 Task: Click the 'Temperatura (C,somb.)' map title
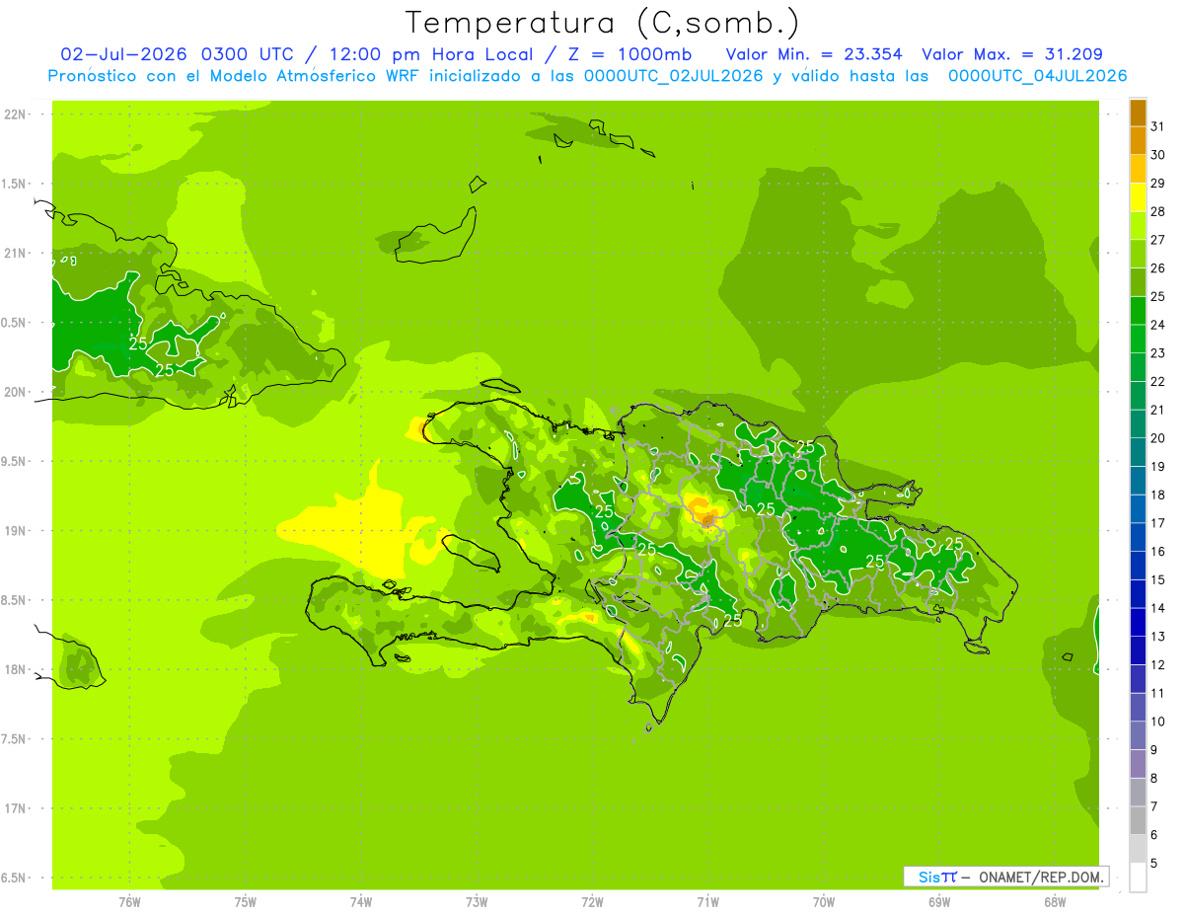603,23
